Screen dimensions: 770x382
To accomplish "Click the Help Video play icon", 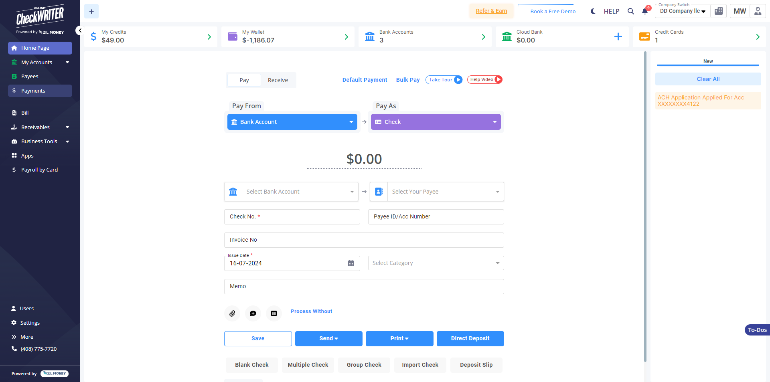I will click(x=498, y=79).
